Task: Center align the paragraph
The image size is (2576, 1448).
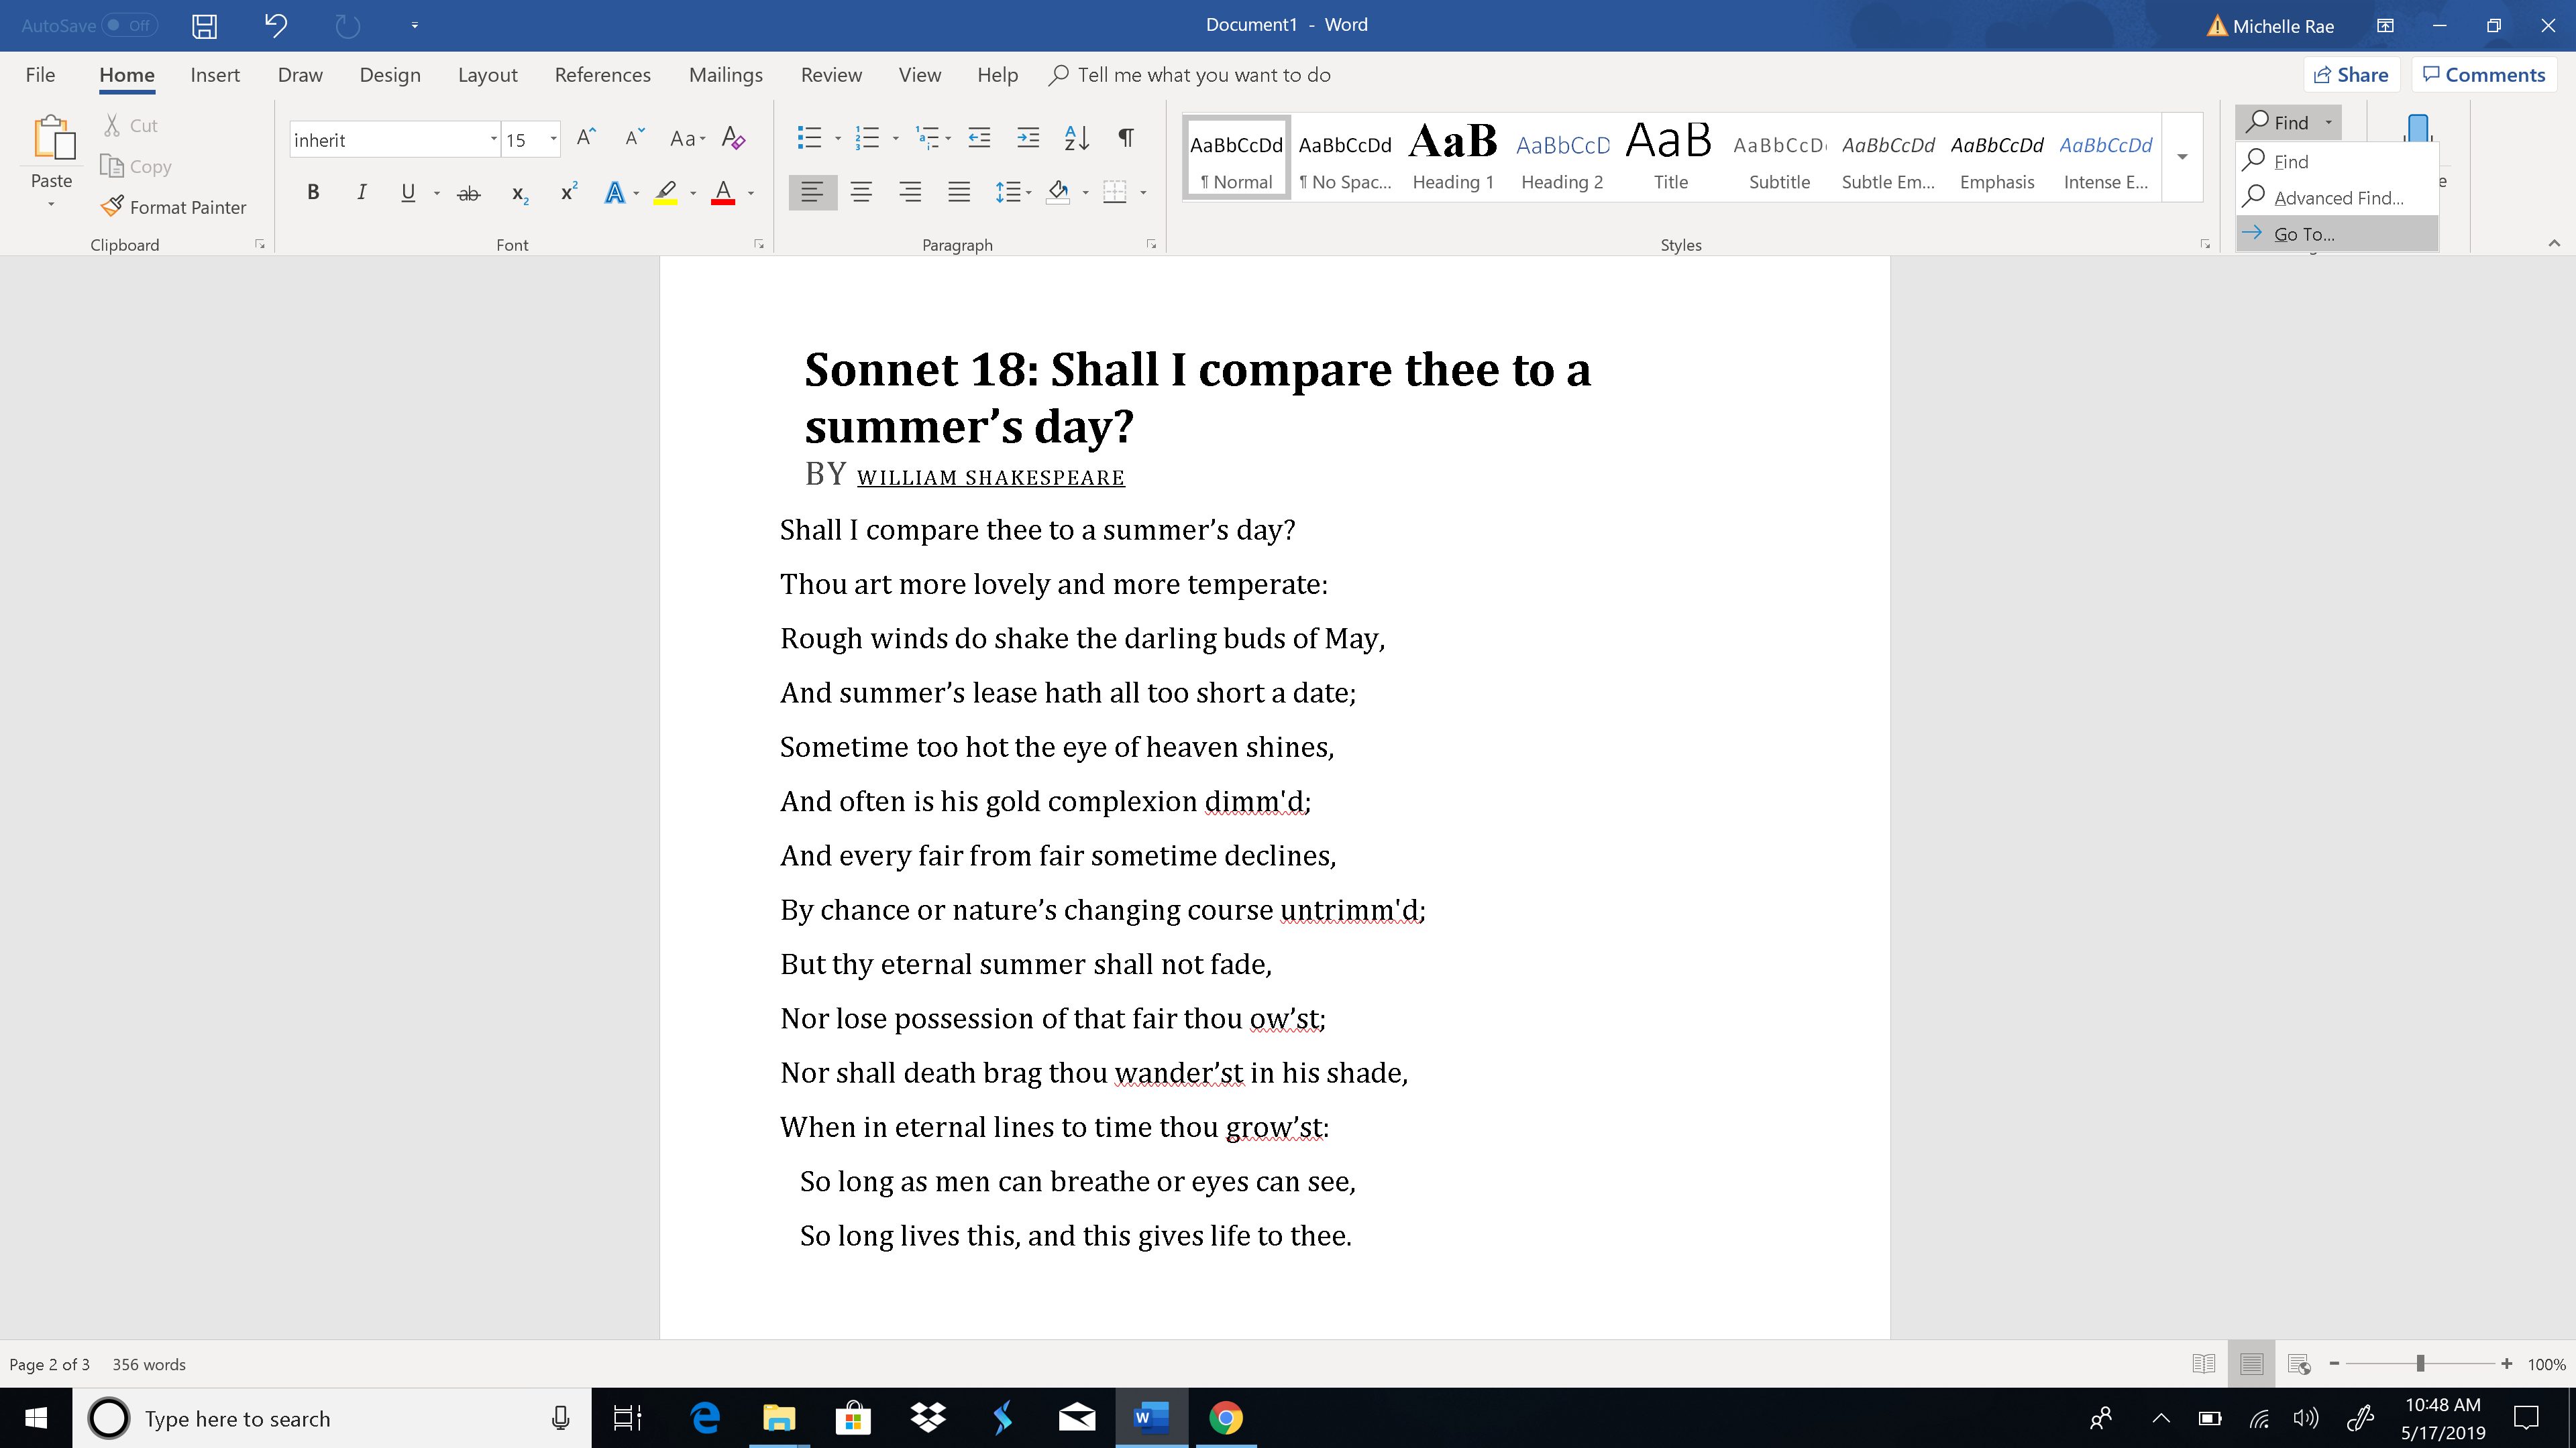Action: tap(861, 193)
